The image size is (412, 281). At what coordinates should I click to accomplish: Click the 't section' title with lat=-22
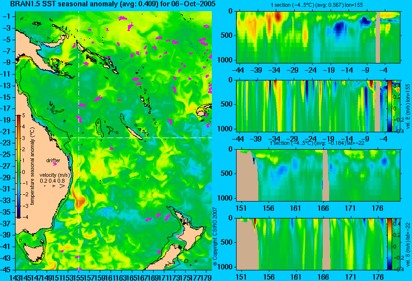pyautogui.click(x=317, y=143)
